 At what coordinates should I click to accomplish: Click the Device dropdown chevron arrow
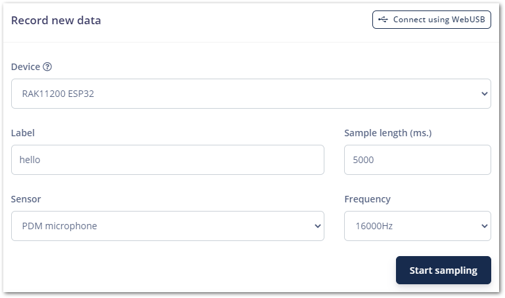pyautogui.click(x=485, y=94)
